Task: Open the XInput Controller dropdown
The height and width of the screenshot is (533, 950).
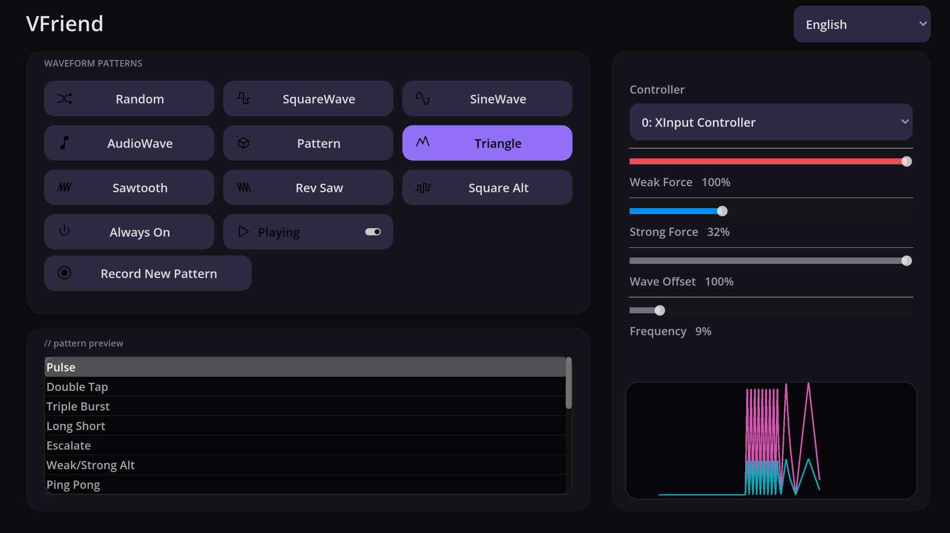Action: pos(771,122)
